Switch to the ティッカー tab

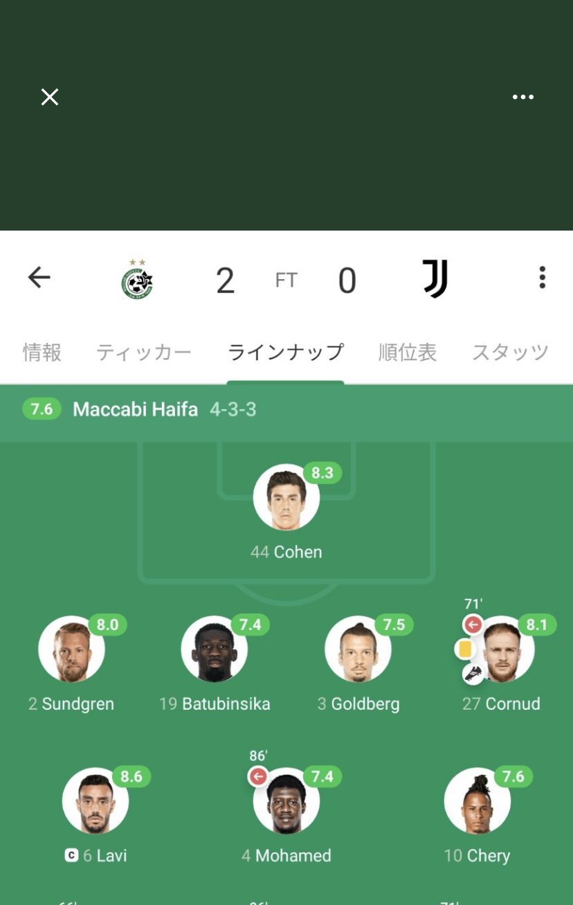click(x=144, y=352)
